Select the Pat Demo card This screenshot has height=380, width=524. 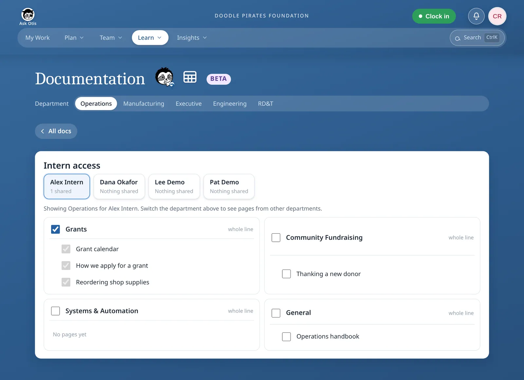tap(229, 186)
